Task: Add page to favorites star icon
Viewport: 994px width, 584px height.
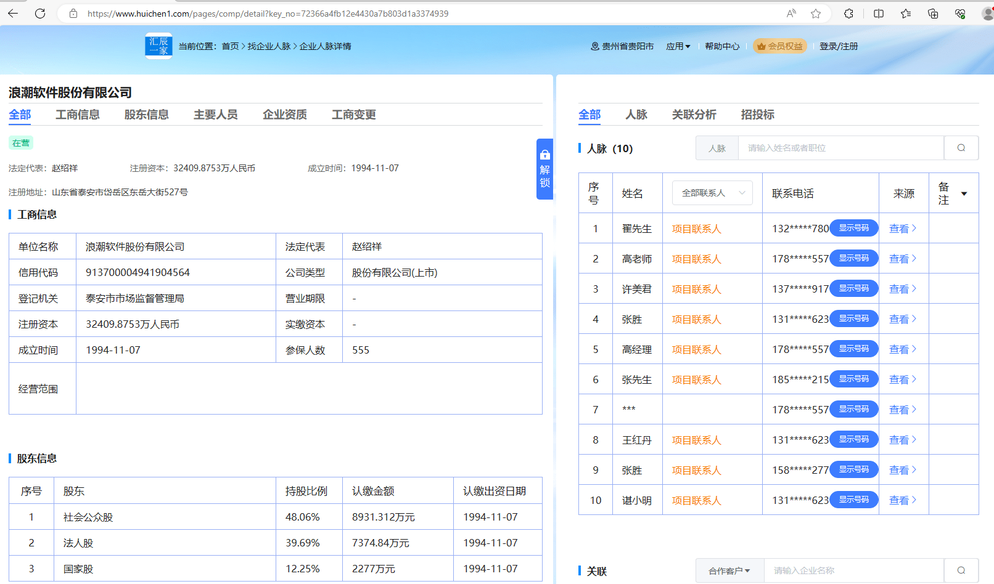Action: click(816, 14)
